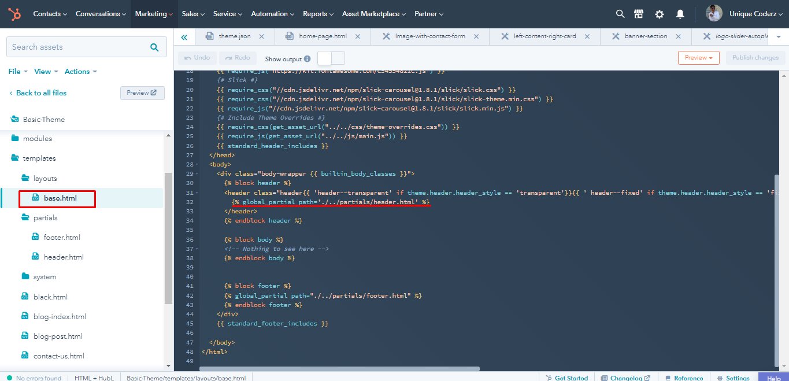This screenshot has width=789, height=381.
Task: Open the notifications bell
Action: tap(680, 14)
